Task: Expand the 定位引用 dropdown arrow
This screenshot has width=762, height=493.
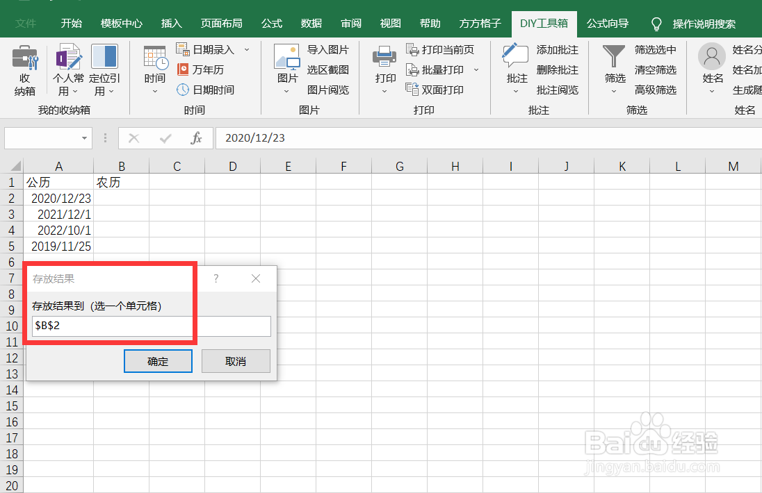Action: (x=111, y=91)
